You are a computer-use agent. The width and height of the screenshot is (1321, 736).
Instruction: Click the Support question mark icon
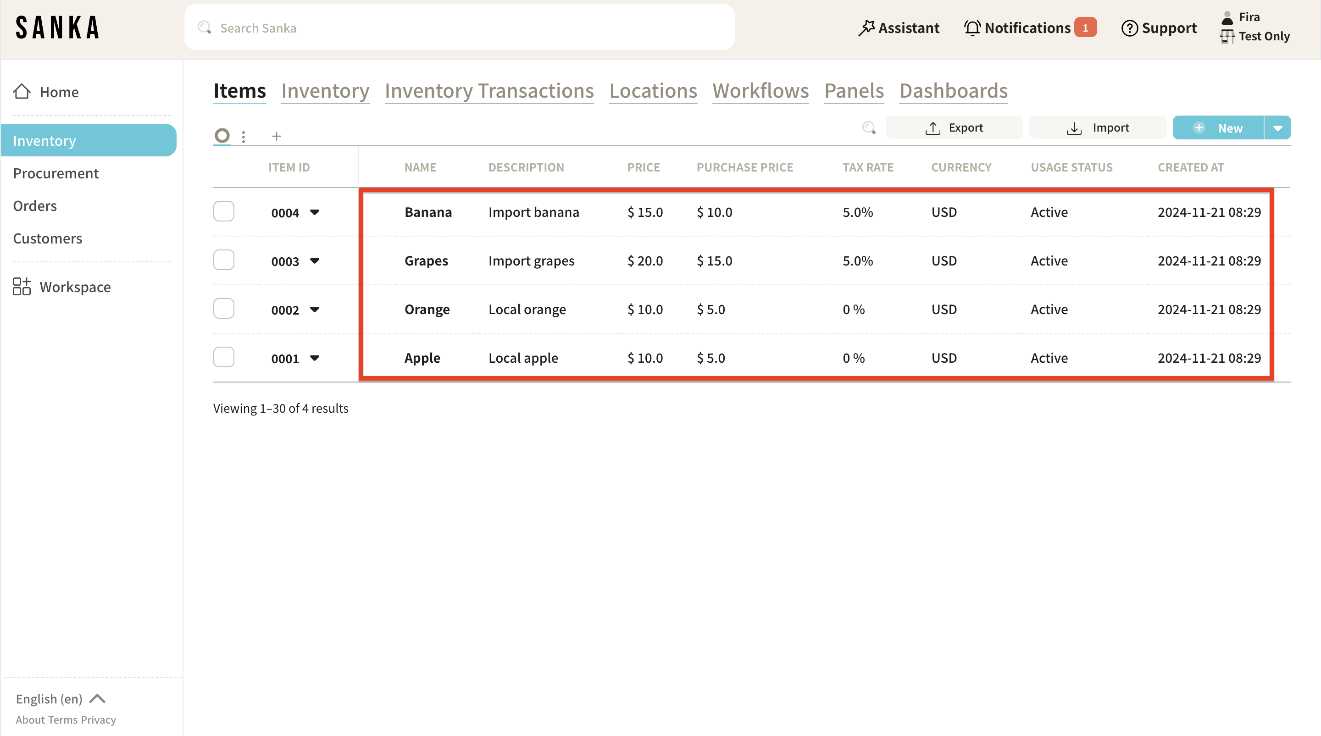[1129, 28]
